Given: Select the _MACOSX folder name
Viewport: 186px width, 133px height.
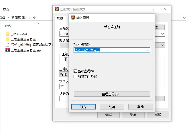Looking at the screenshot, I should click(19, 34).
